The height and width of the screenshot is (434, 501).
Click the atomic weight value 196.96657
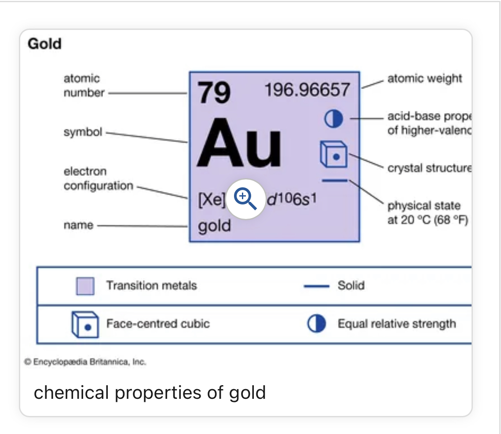tap(307, 90)
